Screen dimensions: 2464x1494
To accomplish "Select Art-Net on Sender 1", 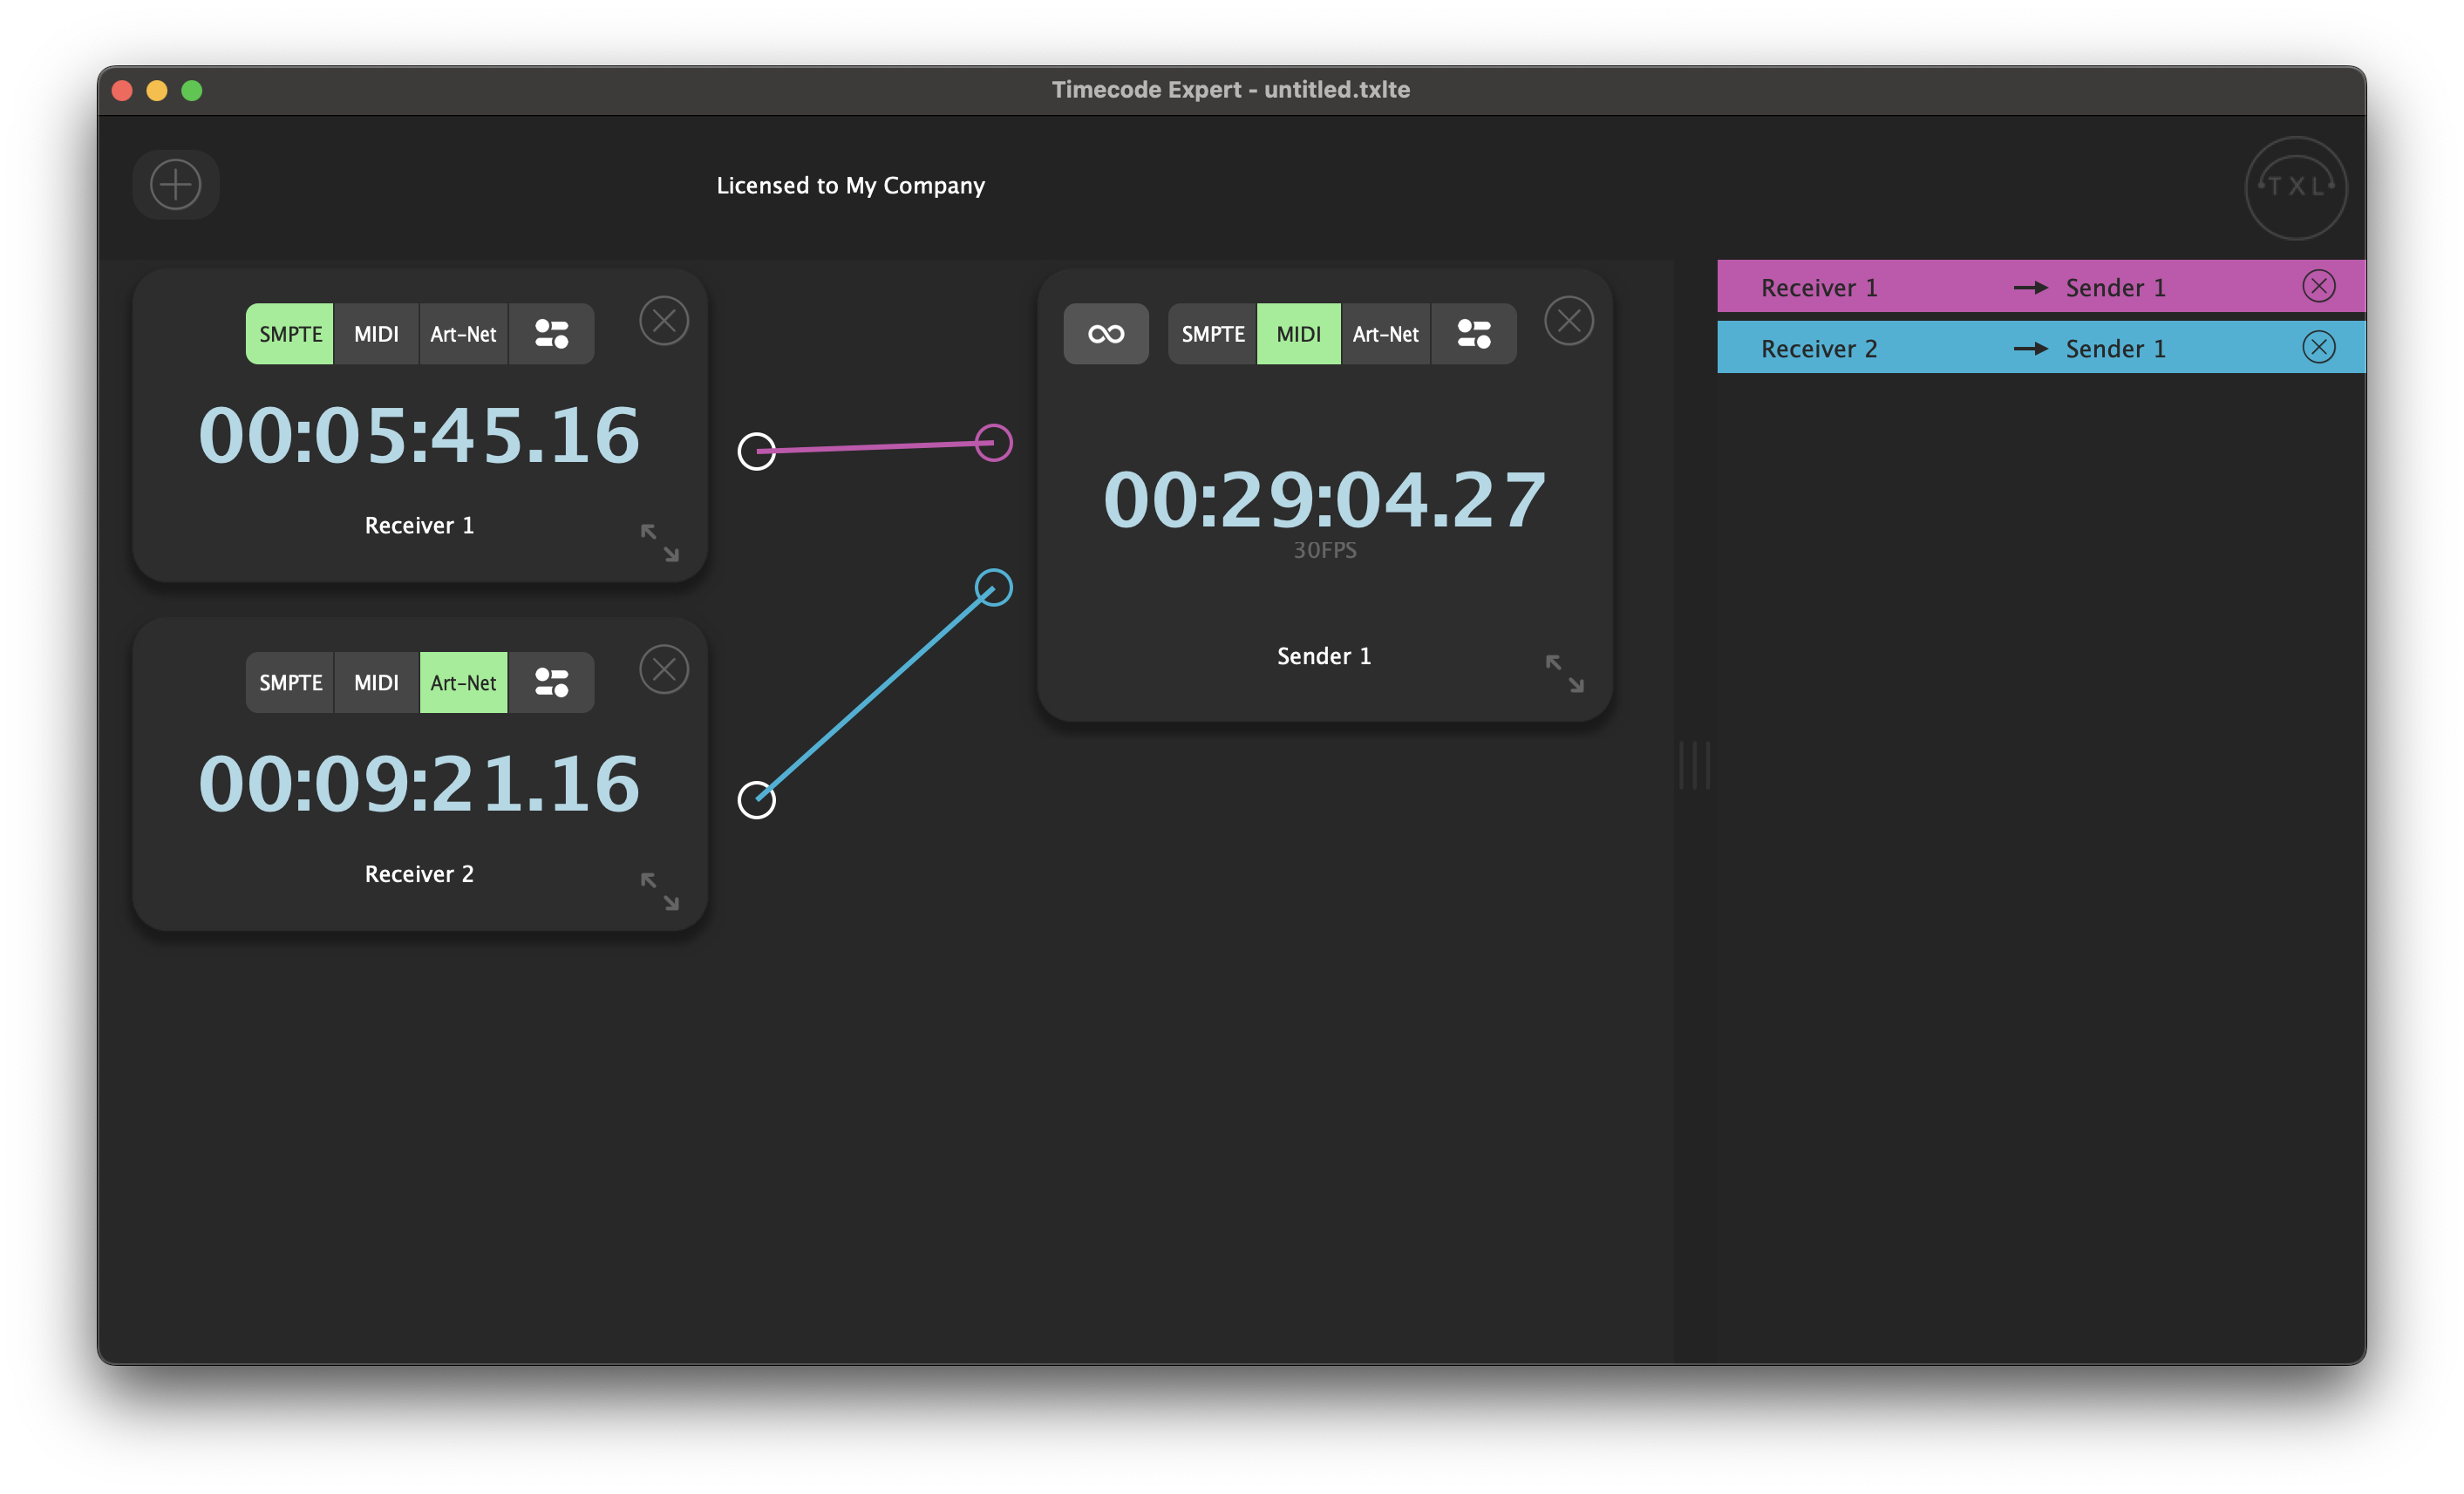I will (1385, 334).
